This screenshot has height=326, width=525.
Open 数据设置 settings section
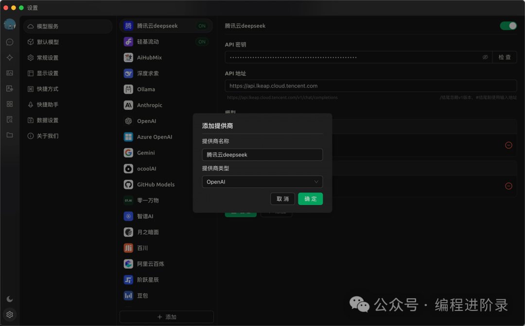click(x=68, y=120)
